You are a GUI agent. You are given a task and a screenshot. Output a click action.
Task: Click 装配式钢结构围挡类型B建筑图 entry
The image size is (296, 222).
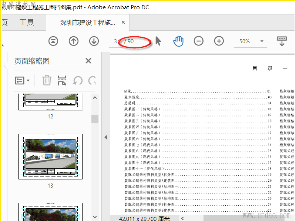[x=198, y=211]
